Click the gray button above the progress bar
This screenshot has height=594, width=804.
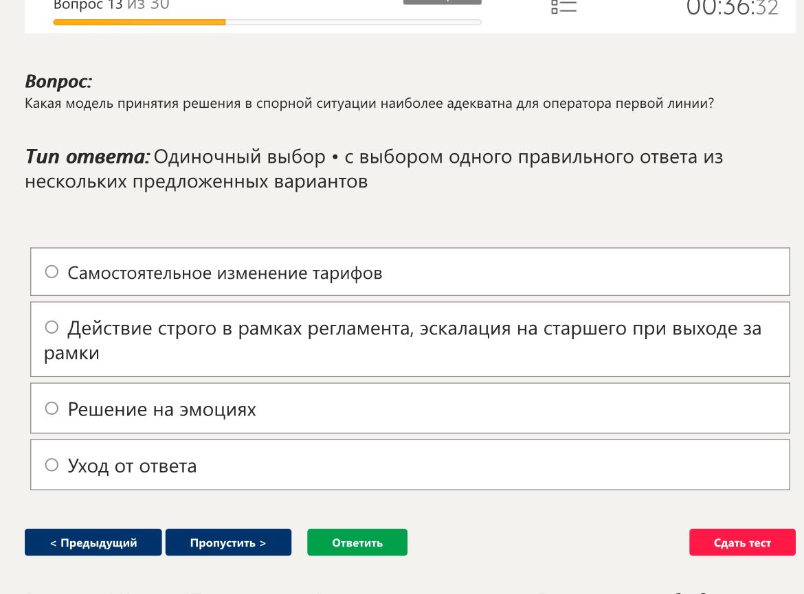(442, 2)
